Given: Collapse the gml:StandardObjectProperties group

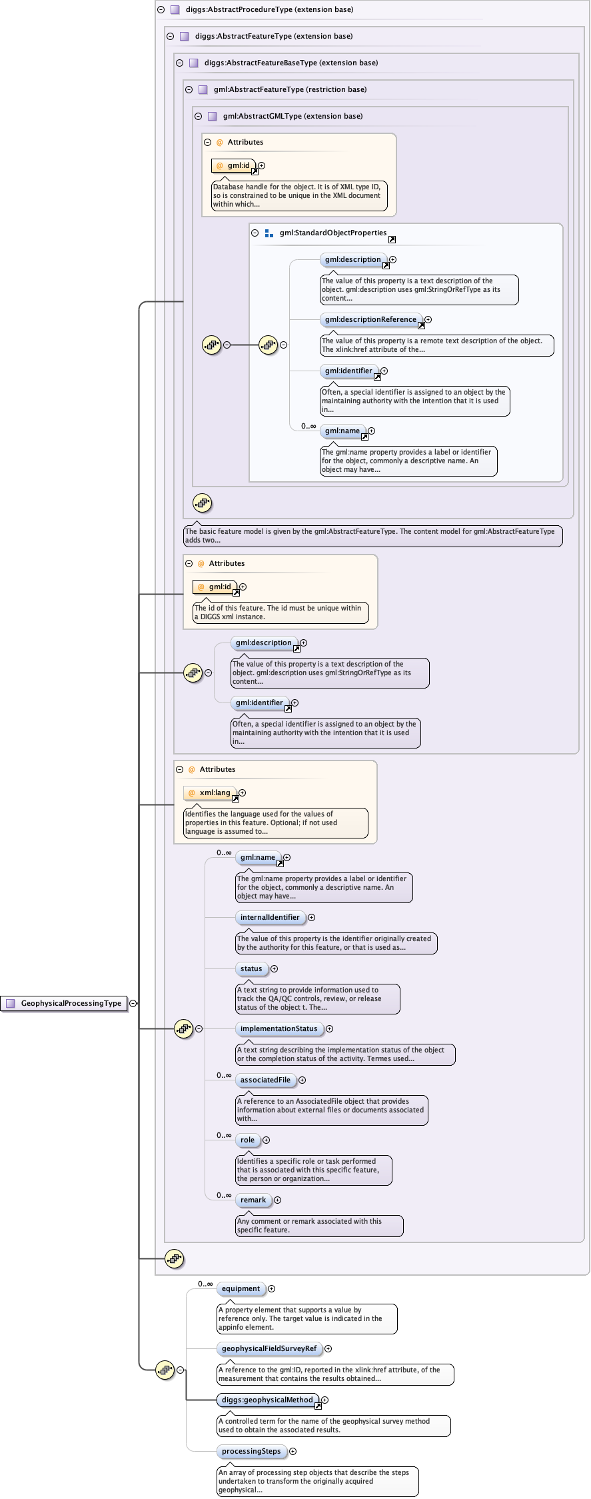Looking at the screenshot, I should coord(255,233).
